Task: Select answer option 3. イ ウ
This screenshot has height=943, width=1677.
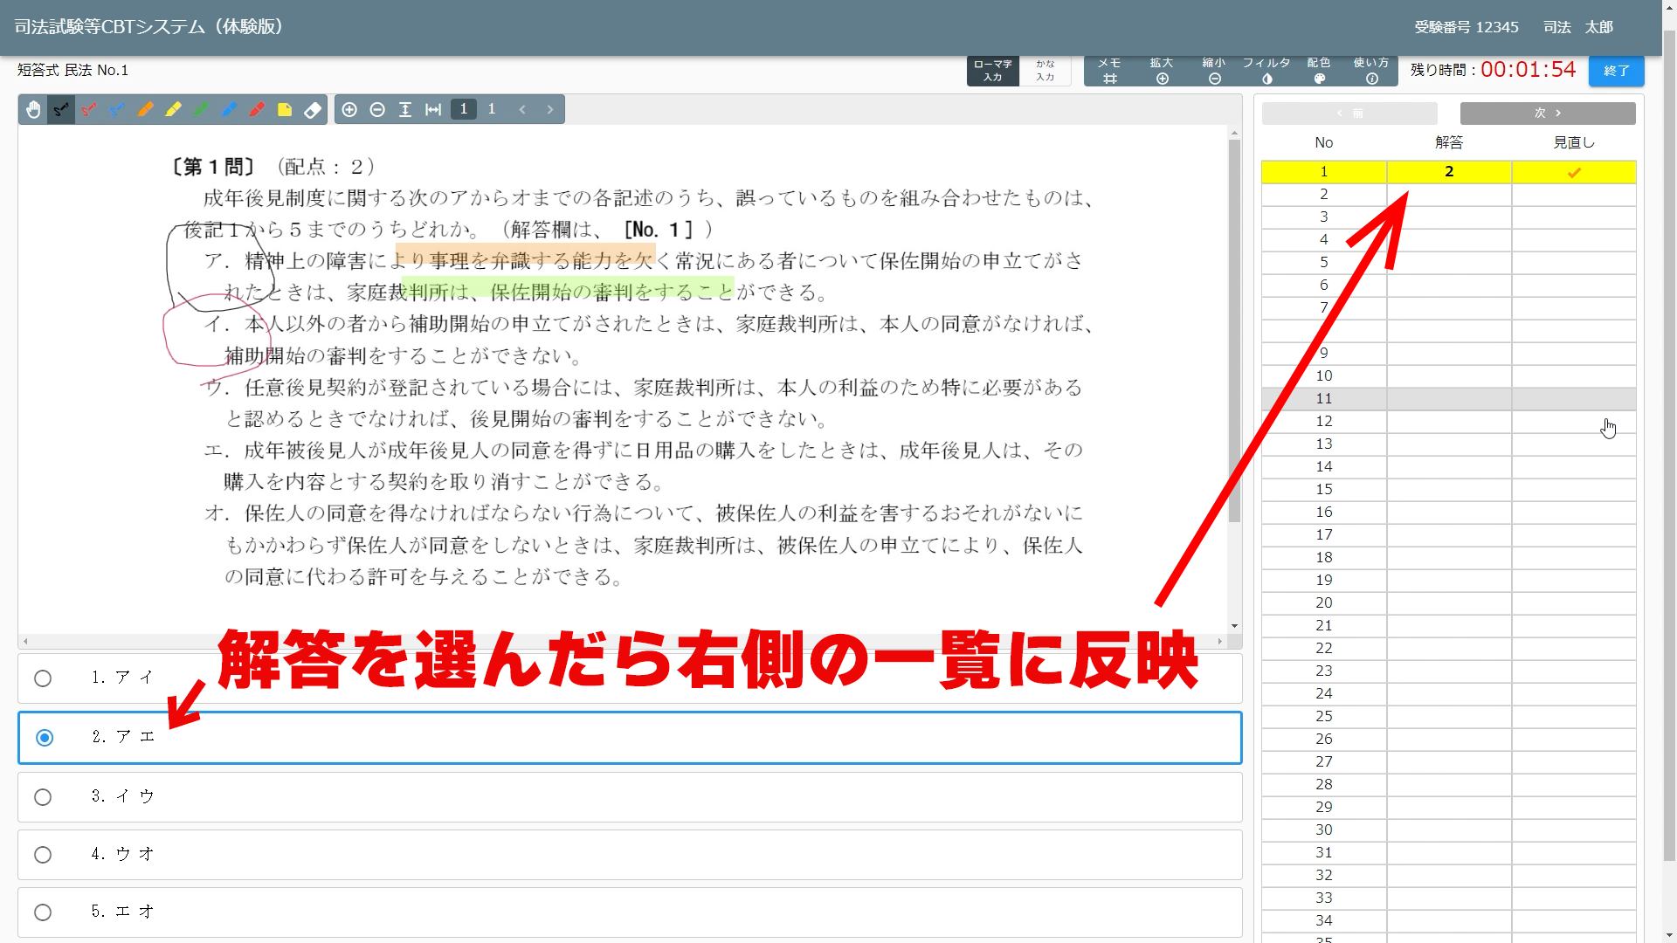Action: point(43,797)
